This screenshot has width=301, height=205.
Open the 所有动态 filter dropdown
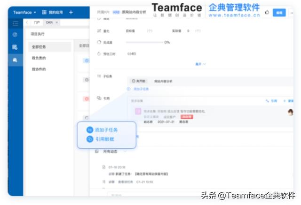(x=126, y=151)
